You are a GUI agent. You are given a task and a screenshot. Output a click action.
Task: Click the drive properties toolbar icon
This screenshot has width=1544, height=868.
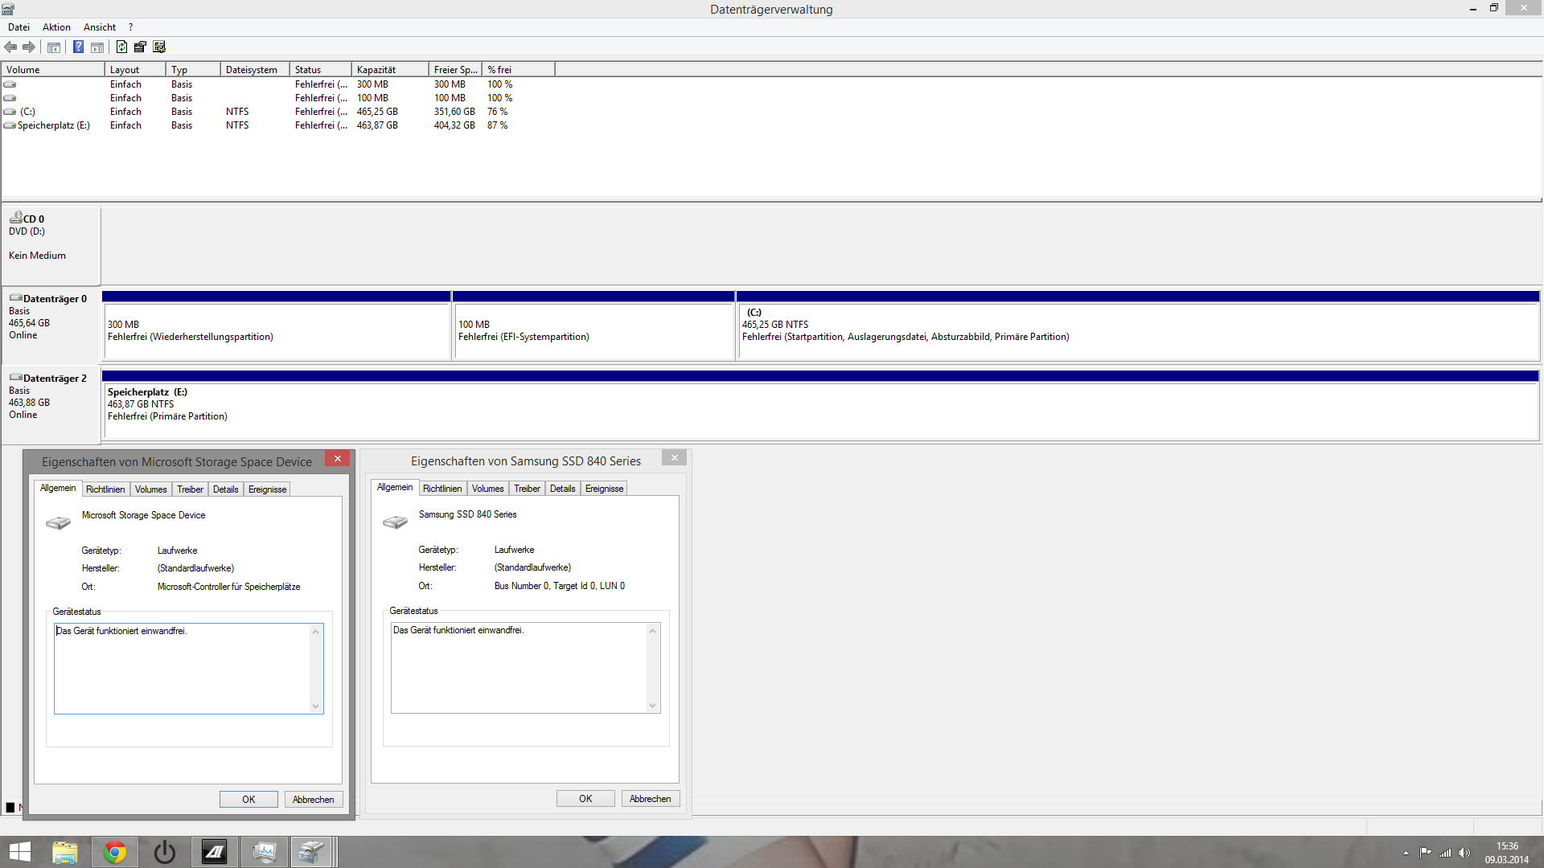[x=140, y=47]
